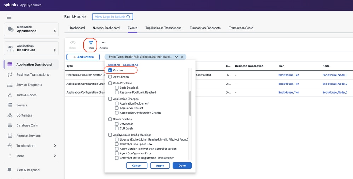Uncheck the Custom checkbox
Image resolution: width=353 pixels, height=179 pixels.
point(110,70)
